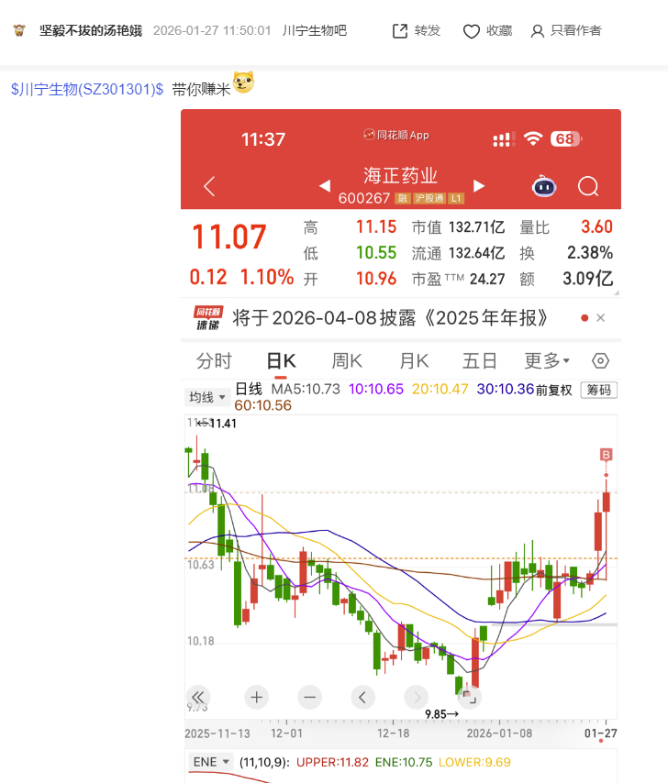Click the 市盈TTM 24.27 value
The width and height of the screenshot is (668, 783).
pos(487,279)
